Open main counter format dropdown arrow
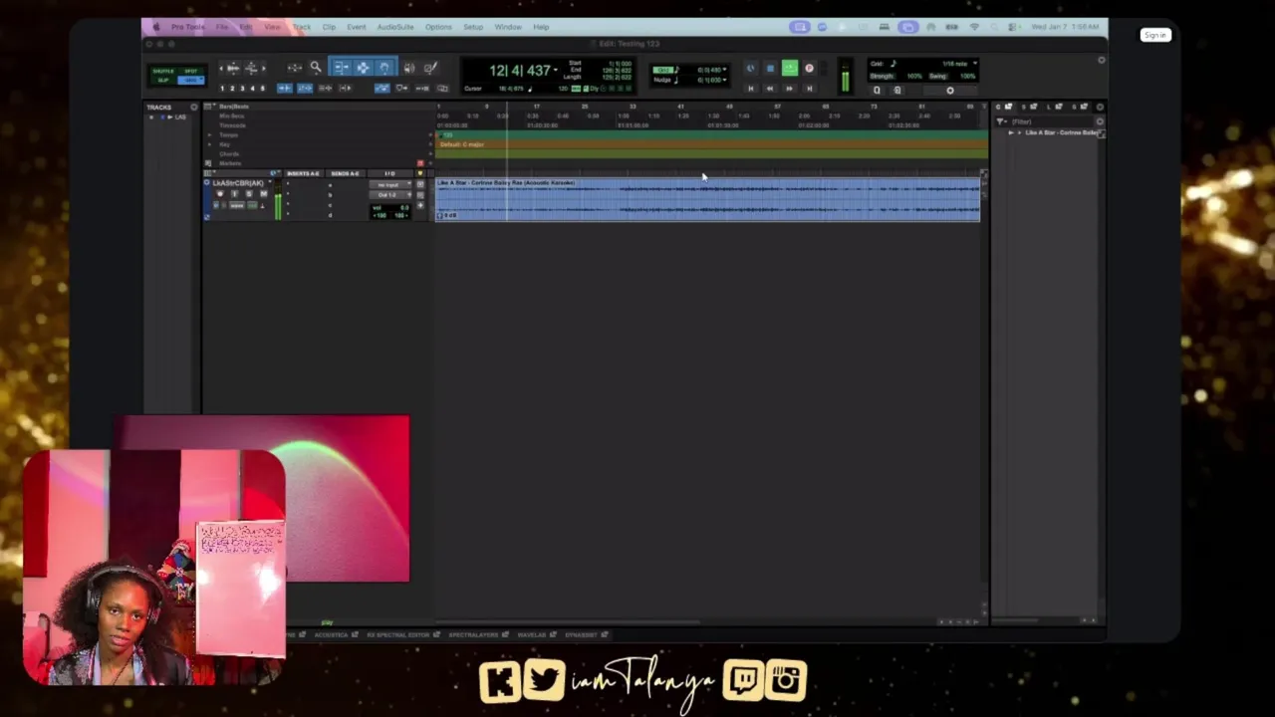The height and width of the screenshot is (717, 1275). pos(555,70)
